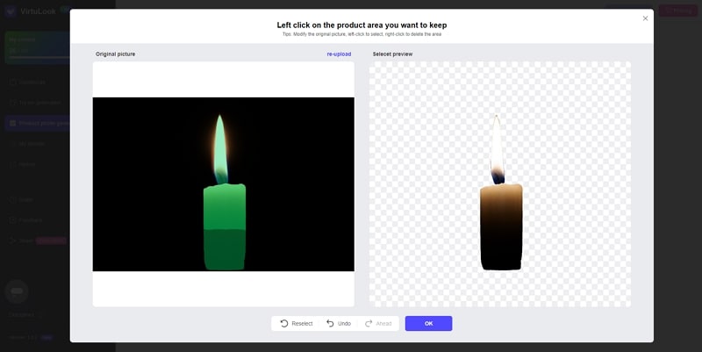Click the Reselect button
Viewport: 702px width, 352px height.
point(297,323)
